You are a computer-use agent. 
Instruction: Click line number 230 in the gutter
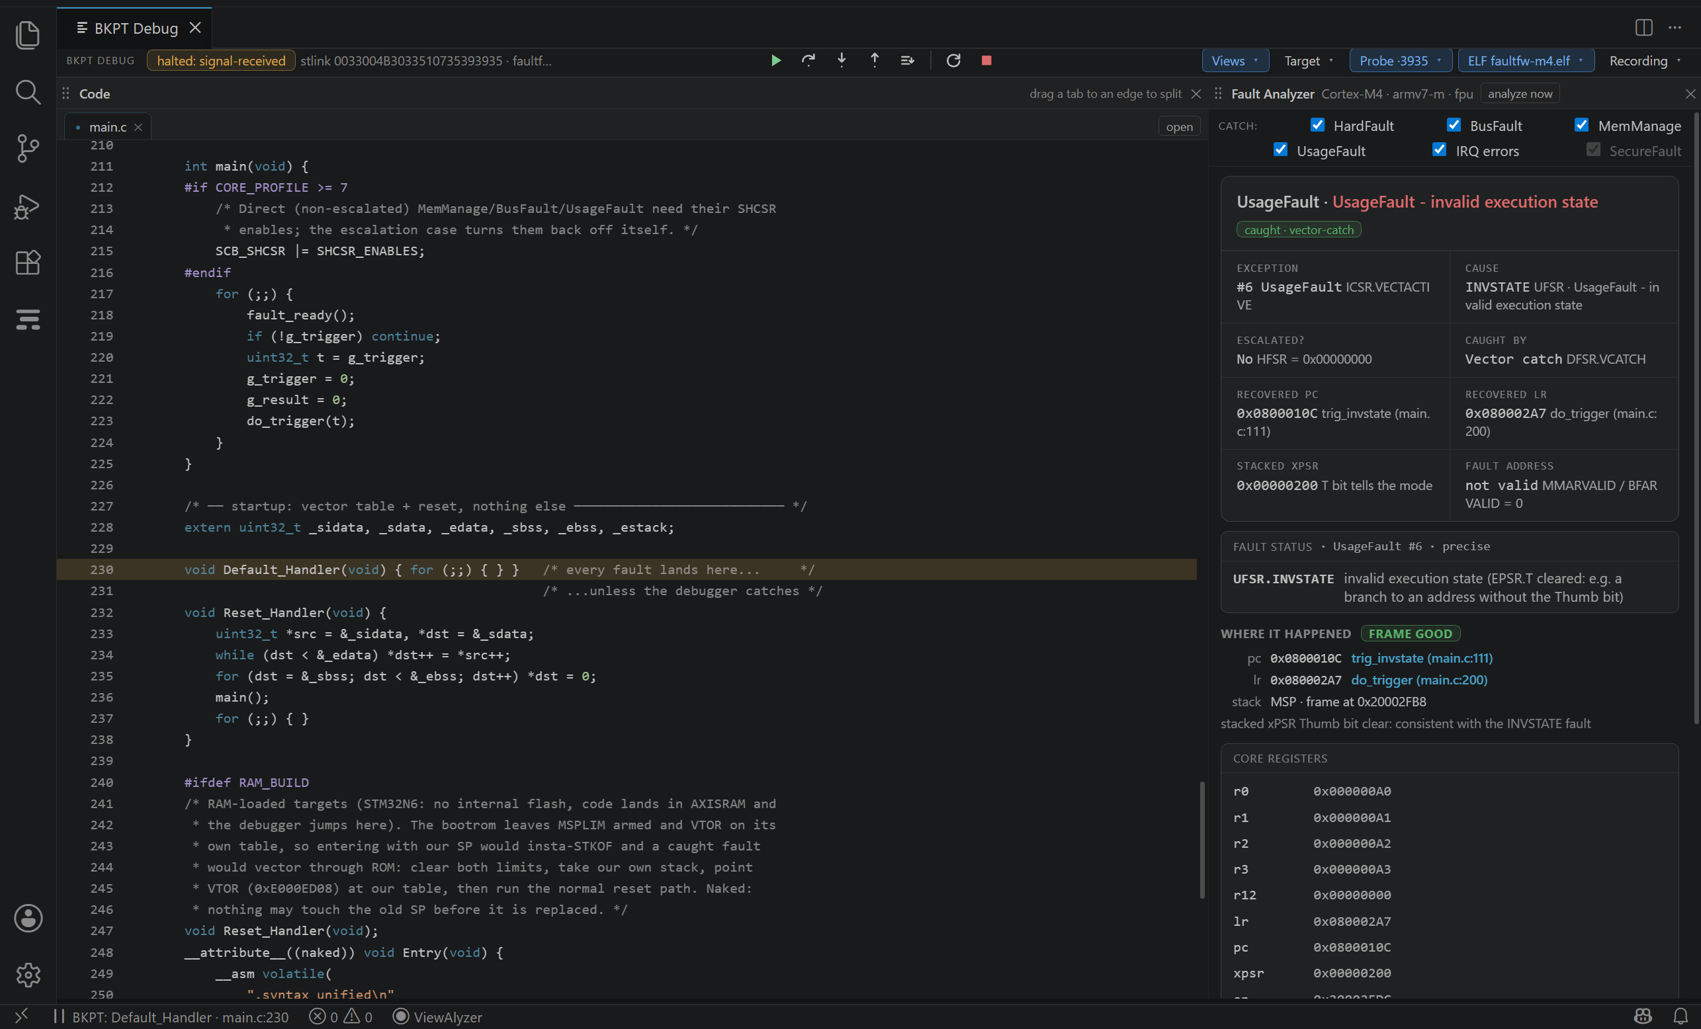coord(101,570)
